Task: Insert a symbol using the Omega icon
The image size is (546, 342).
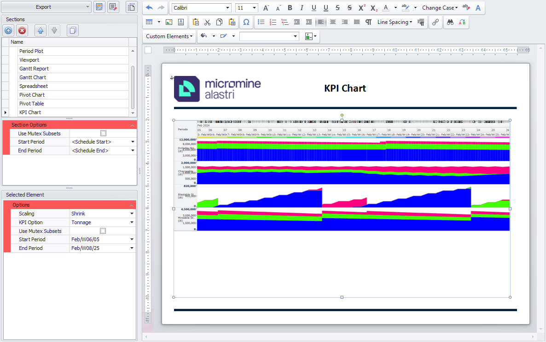Action: 246,22
